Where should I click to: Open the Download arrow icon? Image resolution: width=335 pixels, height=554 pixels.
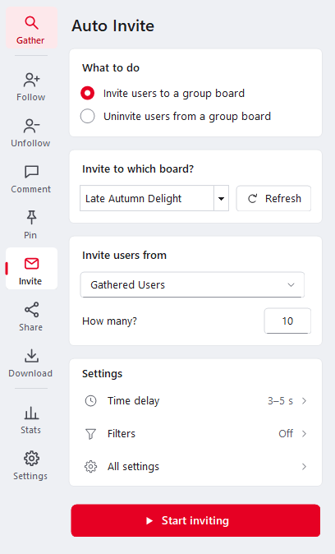coord(31,356)
